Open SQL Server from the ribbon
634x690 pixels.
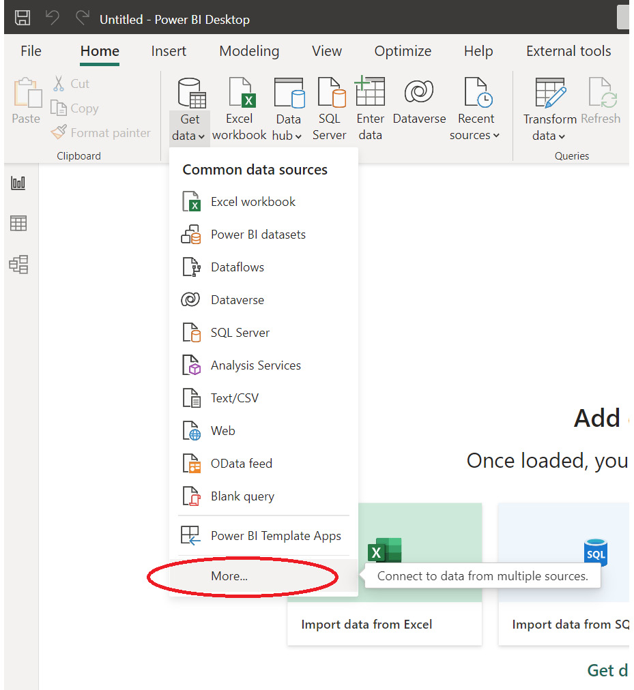[329, 108]
